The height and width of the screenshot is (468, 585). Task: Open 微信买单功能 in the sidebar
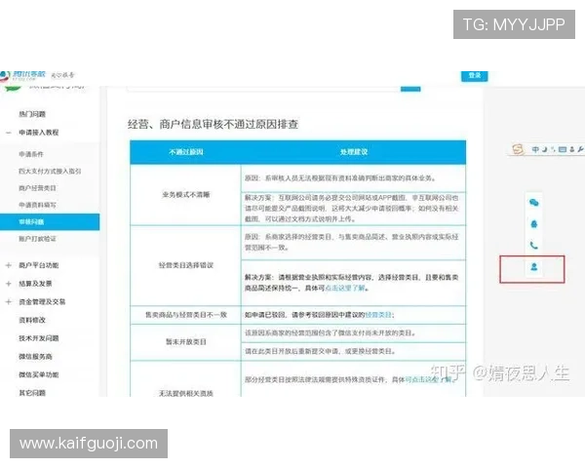[39, 374]
